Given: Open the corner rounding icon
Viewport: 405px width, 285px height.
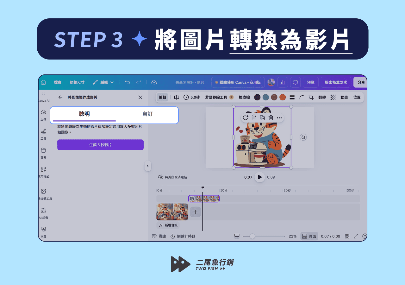Looking at the screenshot, I should click(x=302, y=97).
